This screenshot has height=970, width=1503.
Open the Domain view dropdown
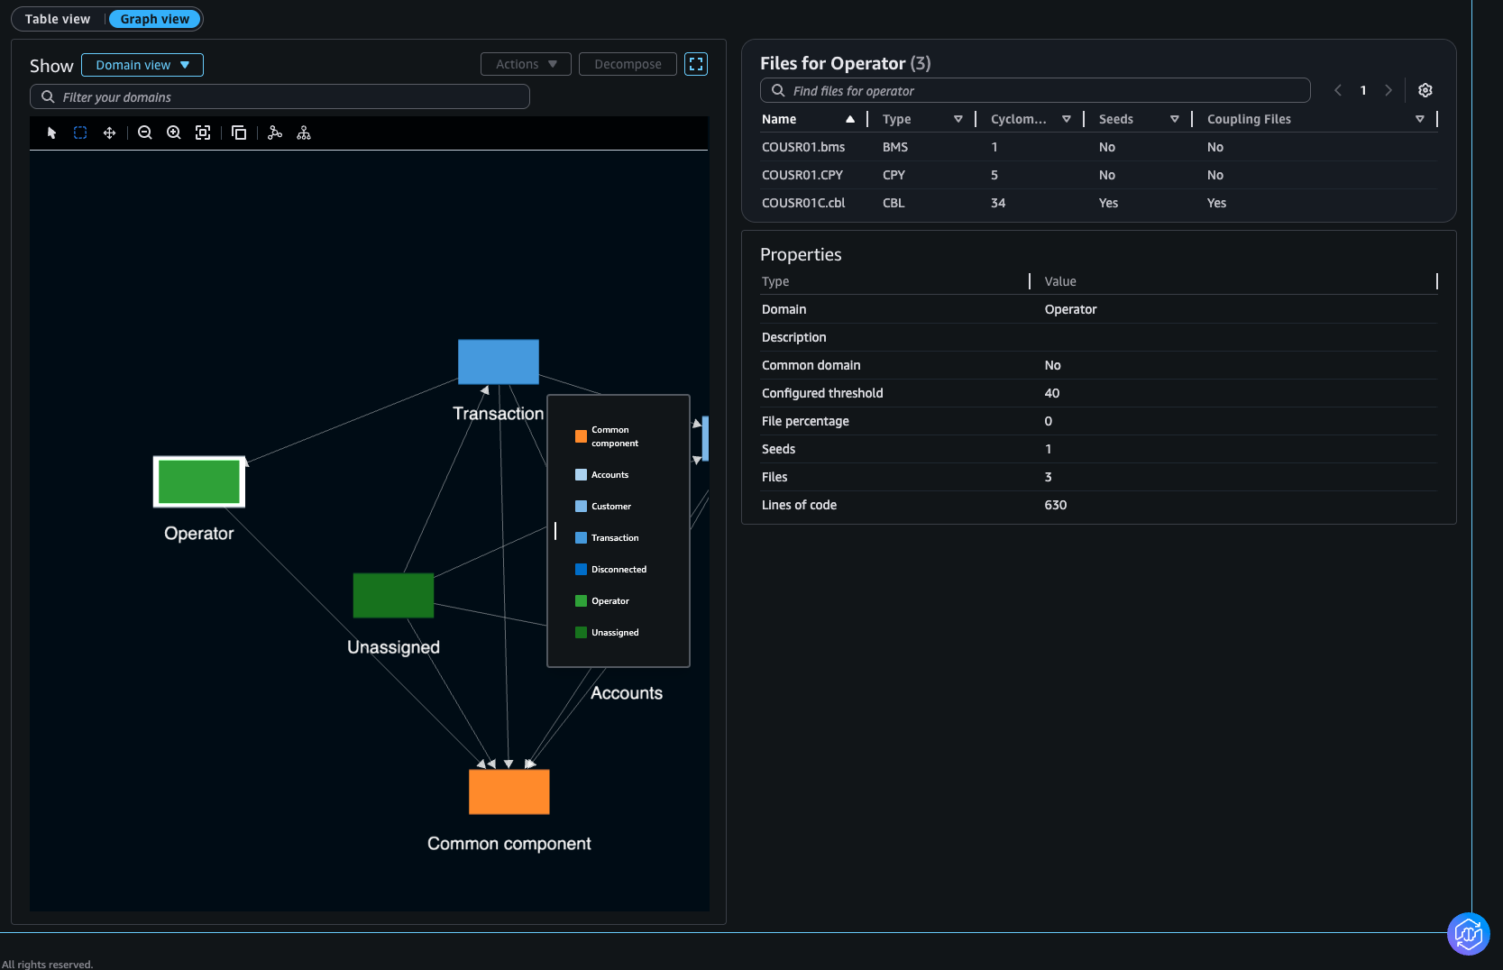[142, 65]
